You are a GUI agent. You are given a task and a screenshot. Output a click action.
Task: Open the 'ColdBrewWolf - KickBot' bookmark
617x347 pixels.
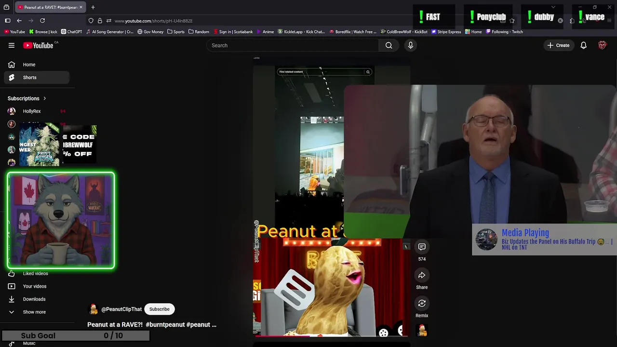[x=404, y=32]
